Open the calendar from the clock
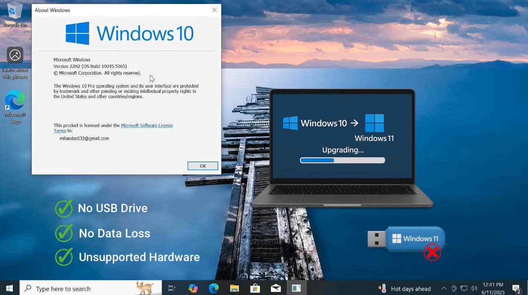 (x=493, y=288)
